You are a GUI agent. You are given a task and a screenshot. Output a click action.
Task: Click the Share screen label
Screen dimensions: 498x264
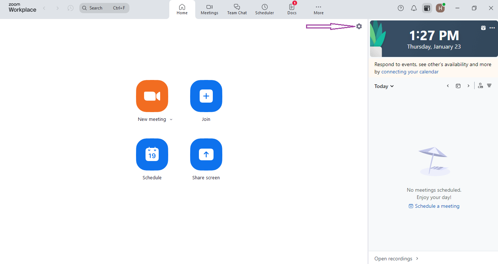[x=206, y=178]
